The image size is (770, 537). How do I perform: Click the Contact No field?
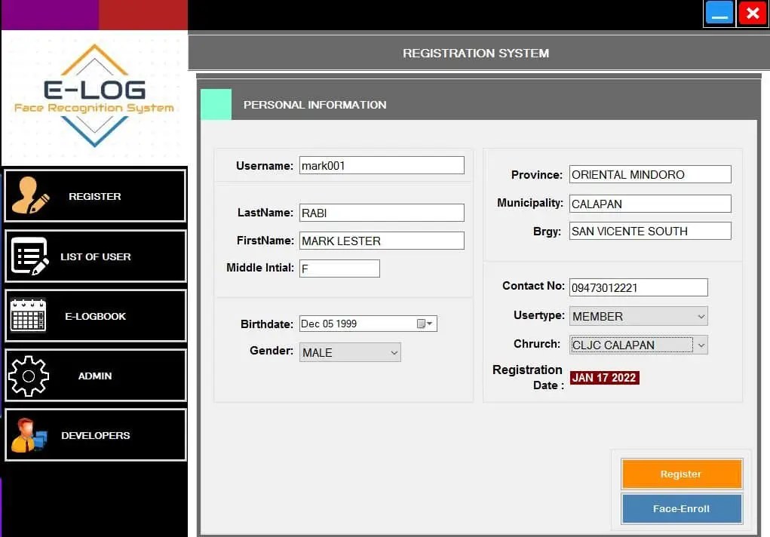point(638,287)
